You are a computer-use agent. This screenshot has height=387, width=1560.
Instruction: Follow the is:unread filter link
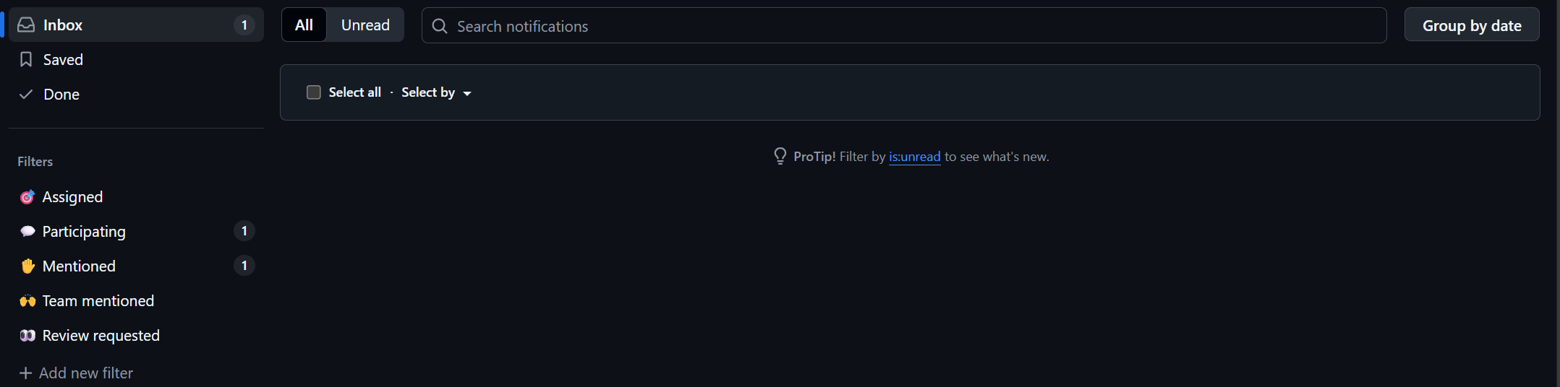914,157
